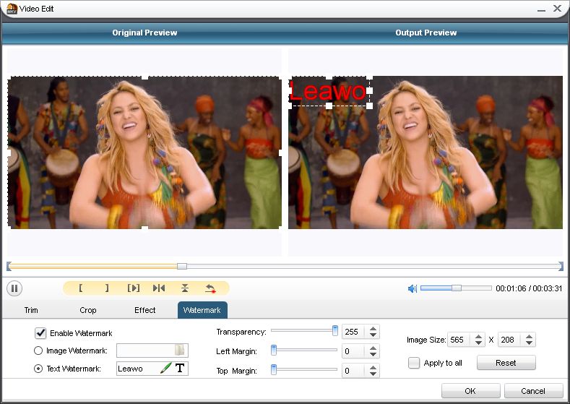The width and height of the screenshot is (570, 404).
Task: Click the Transparency slider handle
Action: pyautogui.click(x=334, y=330)
